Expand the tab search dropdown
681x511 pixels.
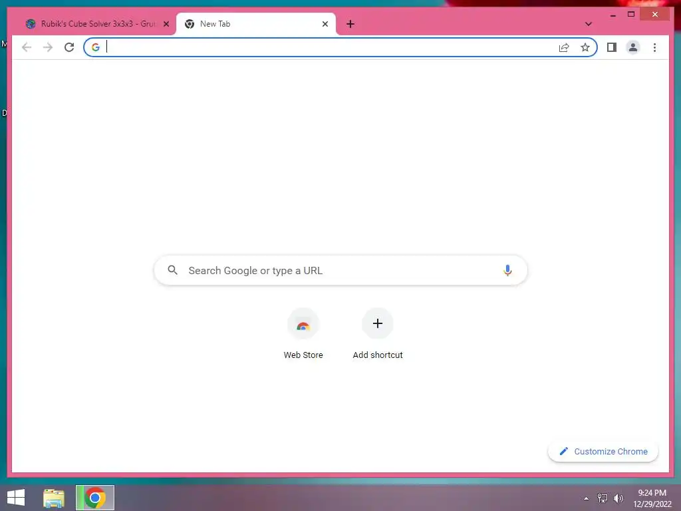(x=588, y=24)
